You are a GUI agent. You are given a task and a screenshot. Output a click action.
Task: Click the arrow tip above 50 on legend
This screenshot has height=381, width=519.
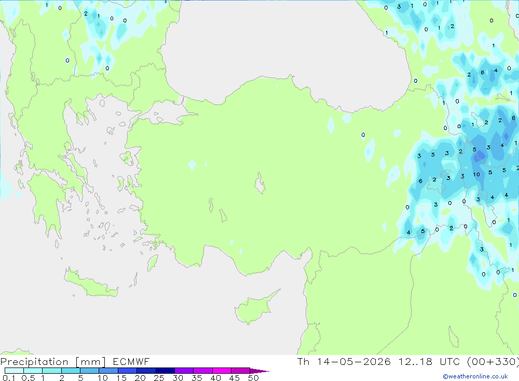click(x=259, y=371)
